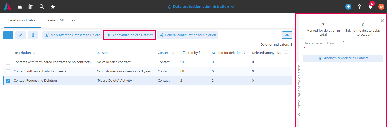The height and width of the screenshot is (127, 387).
Task: Open favorites star icon
Action: [53, 7]
